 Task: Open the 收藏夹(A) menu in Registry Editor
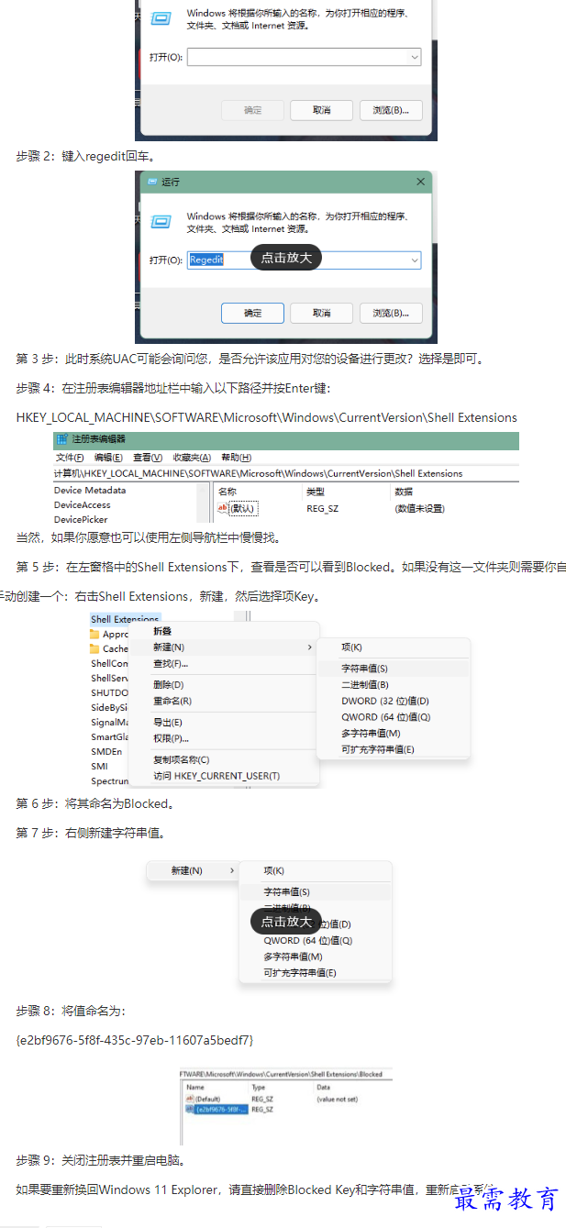click(x=191, y=458)
